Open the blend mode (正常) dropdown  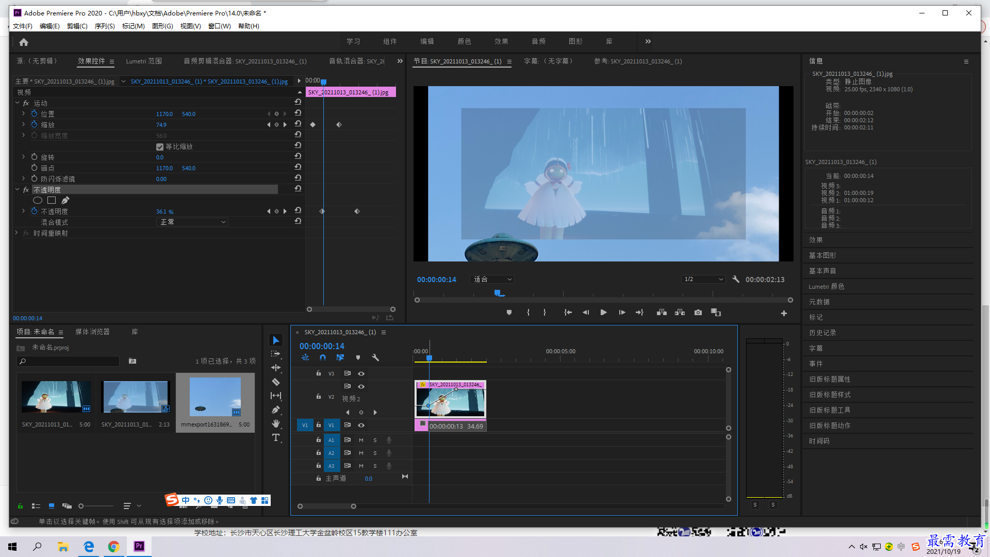click(192, 222)
